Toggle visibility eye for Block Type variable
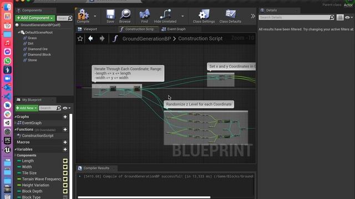This screenshot has width=355, height=199. 65,197
